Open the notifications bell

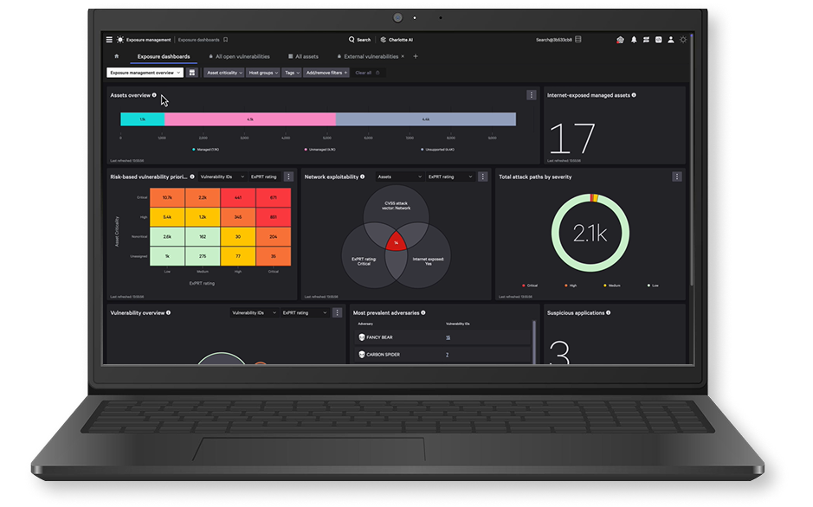633,40
